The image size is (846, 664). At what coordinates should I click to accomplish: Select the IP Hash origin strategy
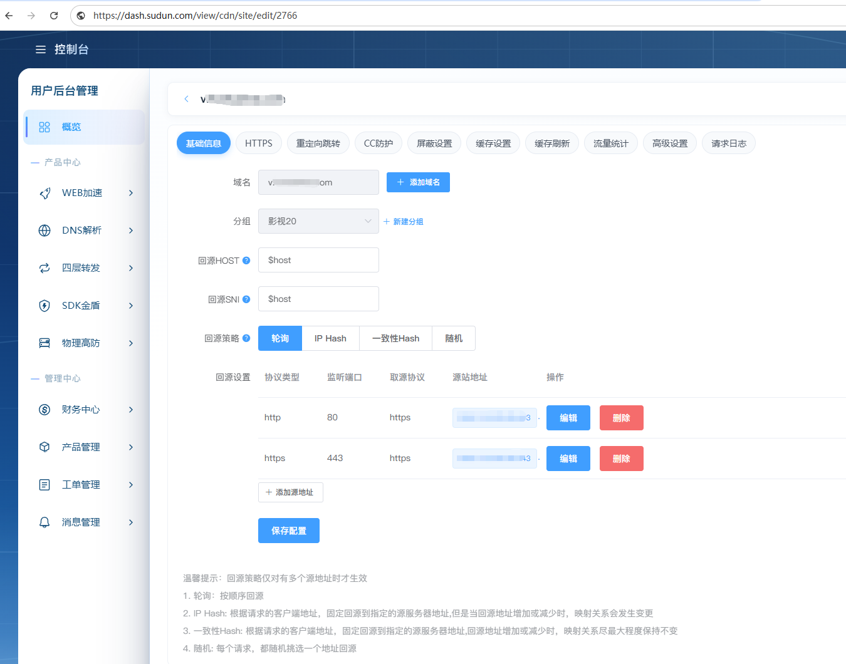click(330, 338)
